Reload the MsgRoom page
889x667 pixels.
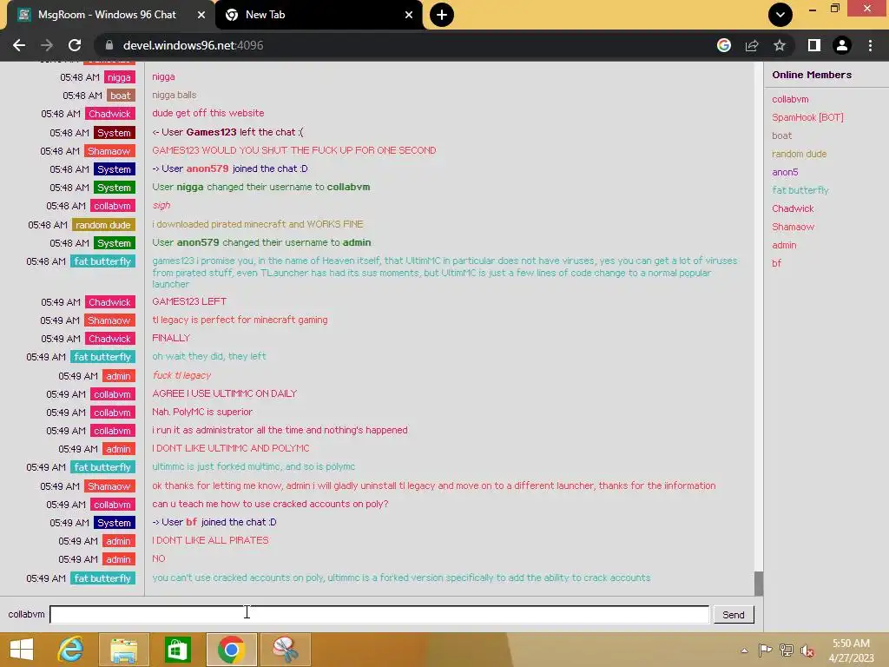coord(75,45)
